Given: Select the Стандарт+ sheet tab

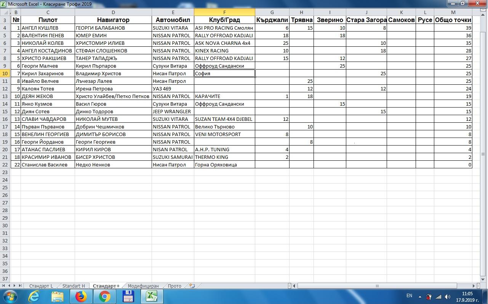Looking at the screenshot, I should tap(106, 286).
